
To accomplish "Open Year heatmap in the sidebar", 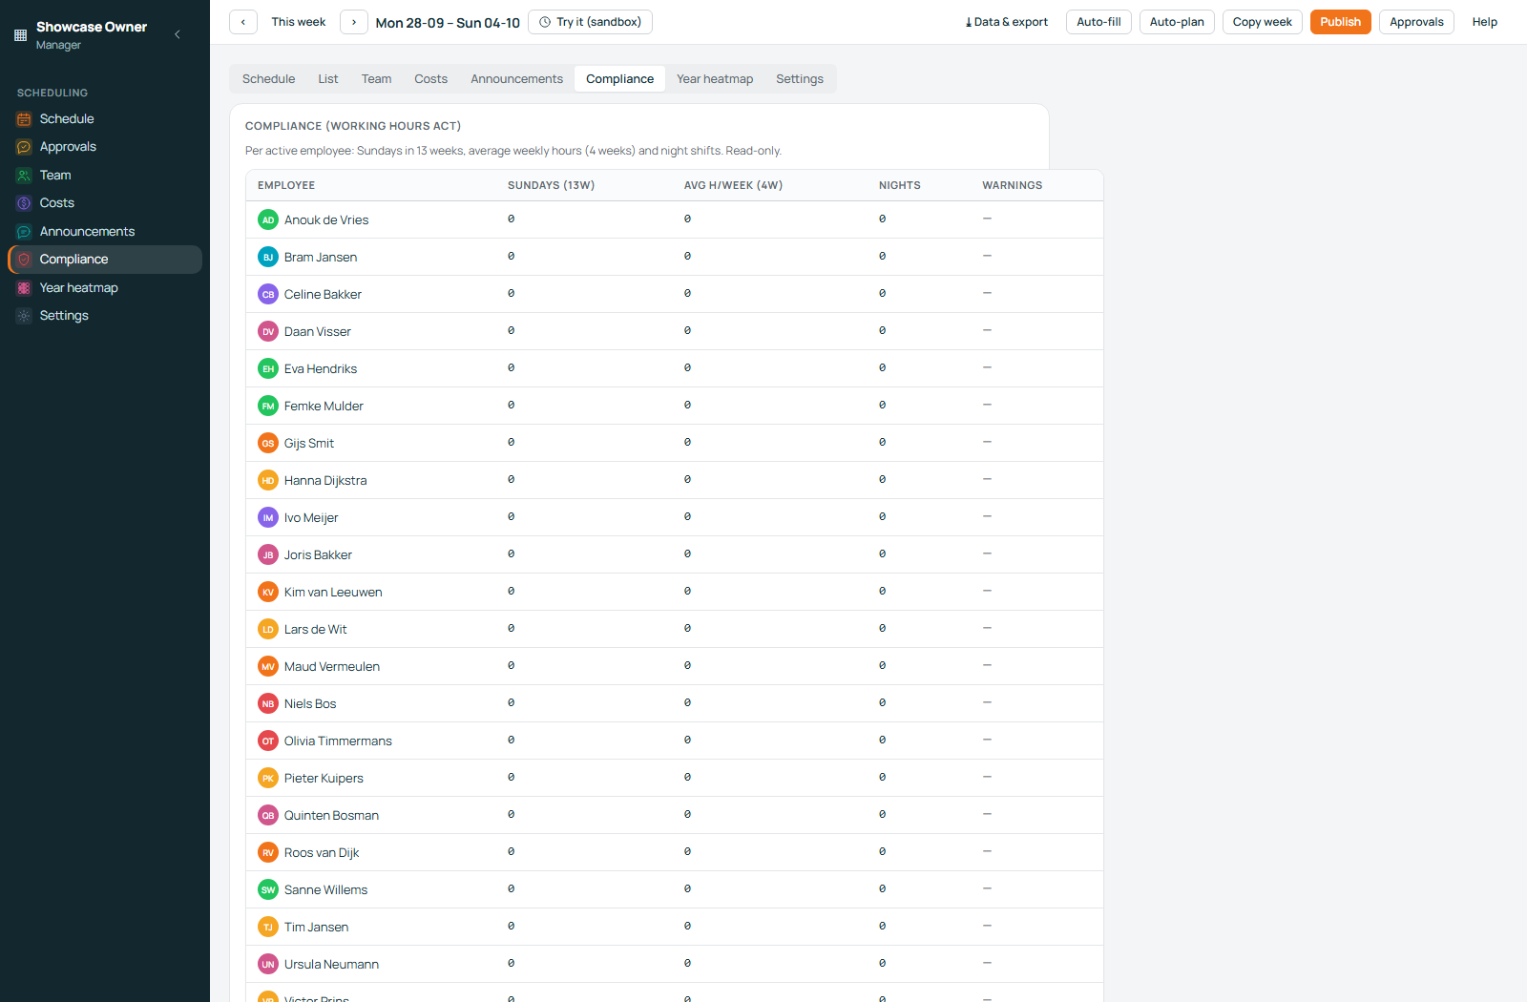I will (105, 288).
